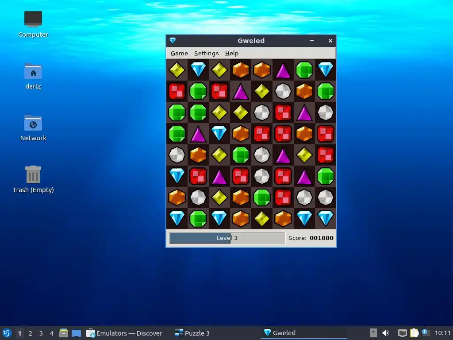The width and height of the screenshot is (453, 340).
Task: Switch to Emulators — Discover window
Action: 124,333
